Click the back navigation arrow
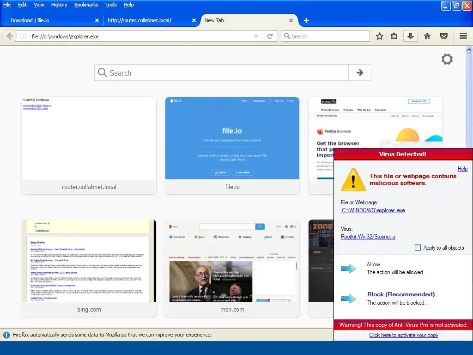Screen dimensions: 473x355 click(x=10, y=36)
